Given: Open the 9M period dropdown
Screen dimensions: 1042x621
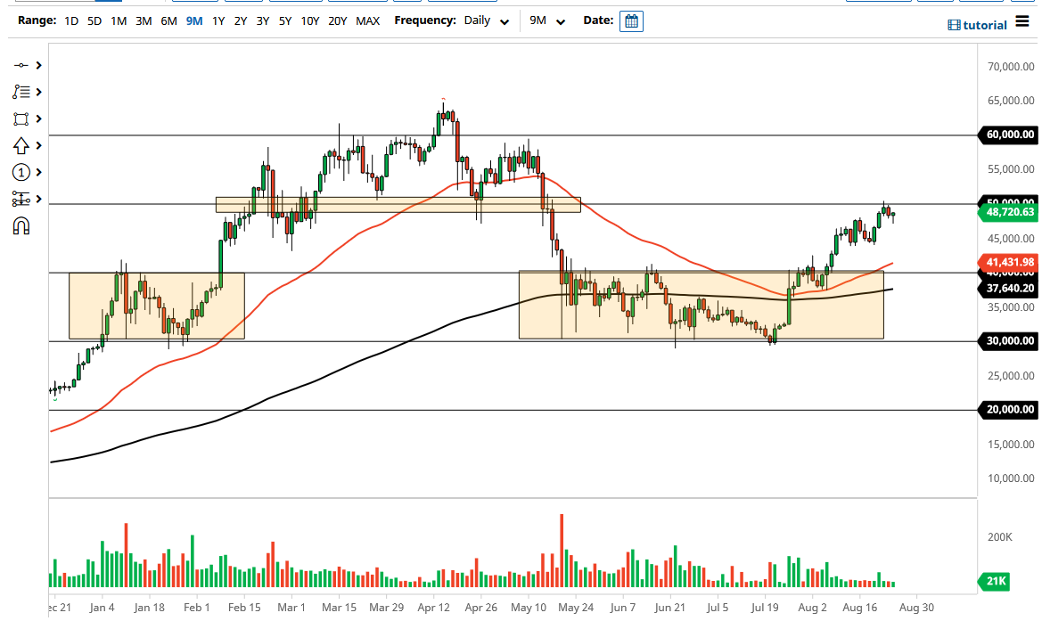Looking at the screenshot, I should coord(547,21).
